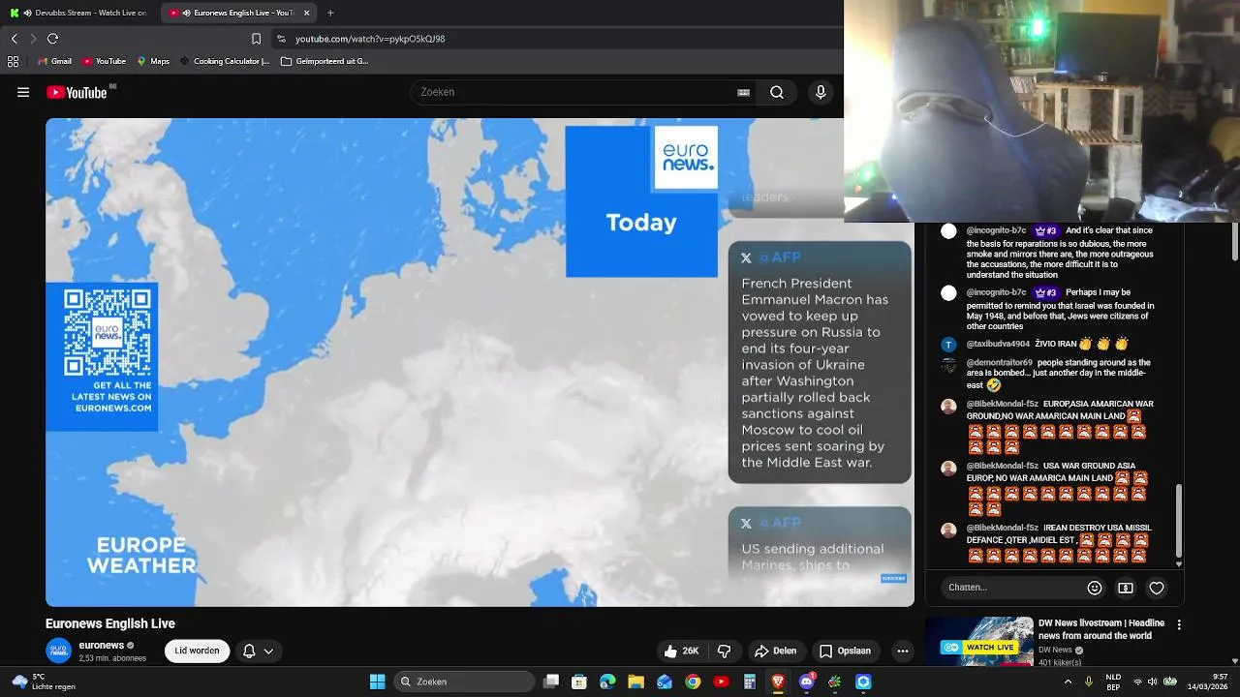This screenshot has width=1240, height=697.
Task: Click the magnifier search button
Action: coord(777,92)
